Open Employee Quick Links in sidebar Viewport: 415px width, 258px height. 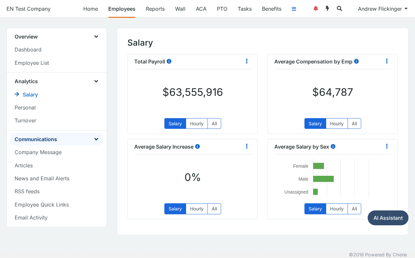[42, 205]
